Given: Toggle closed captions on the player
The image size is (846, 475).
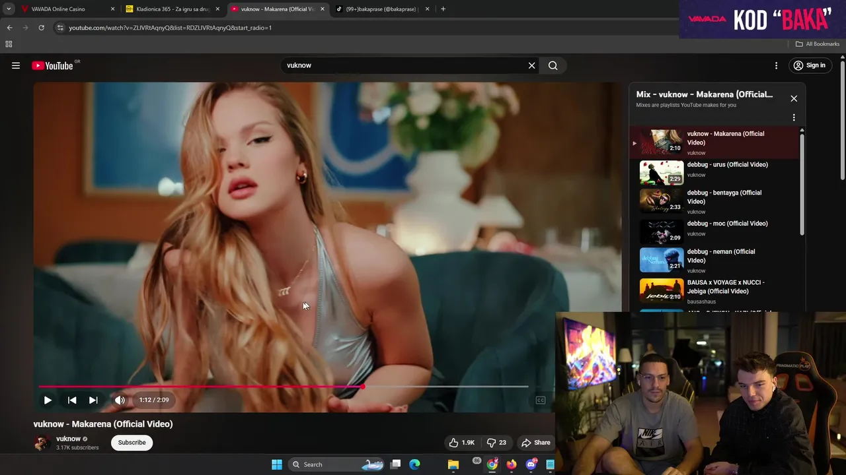Looking at the screenshot, I should pos(540,400).
